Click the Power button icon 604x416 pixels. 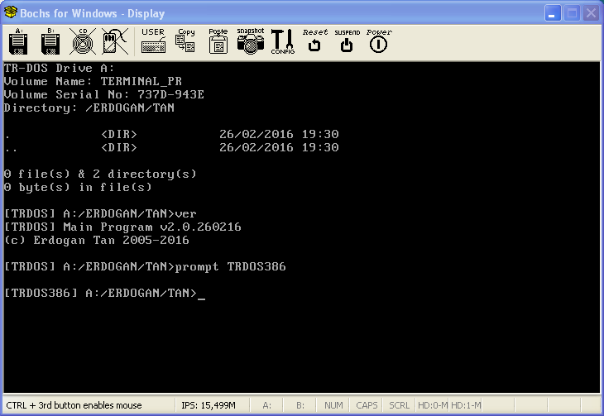(x=379, y=41)
